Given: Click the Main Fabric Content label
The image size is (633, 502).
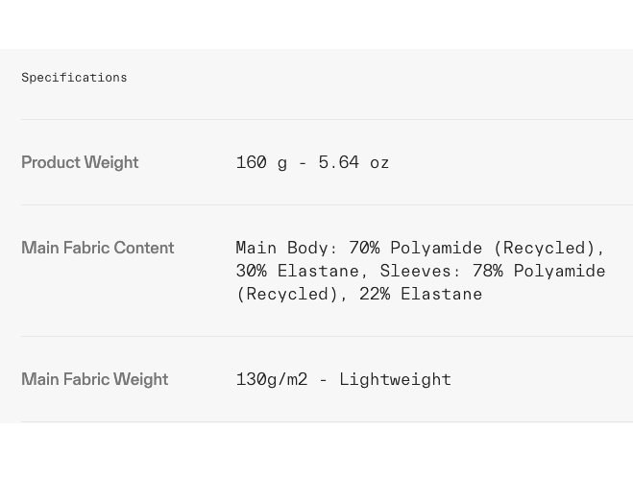Looking at the screenshot, I should tap(97, 248).
